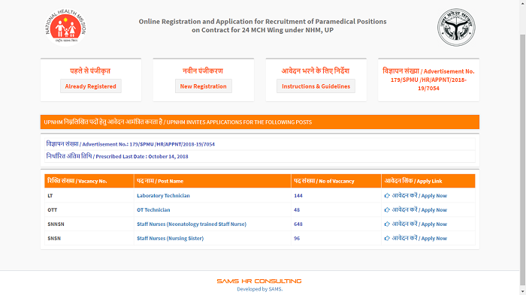Open Instructions & Guidelines
Image resolution: width=526 pixels, height=295 pixels.
pyautogui.click(x=316, y=86)
